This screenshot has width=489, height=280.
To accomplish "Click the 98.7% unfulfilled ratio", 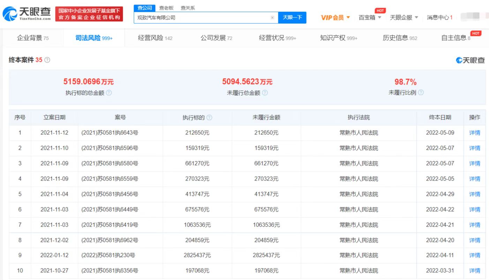I will (x=406, y=82).
